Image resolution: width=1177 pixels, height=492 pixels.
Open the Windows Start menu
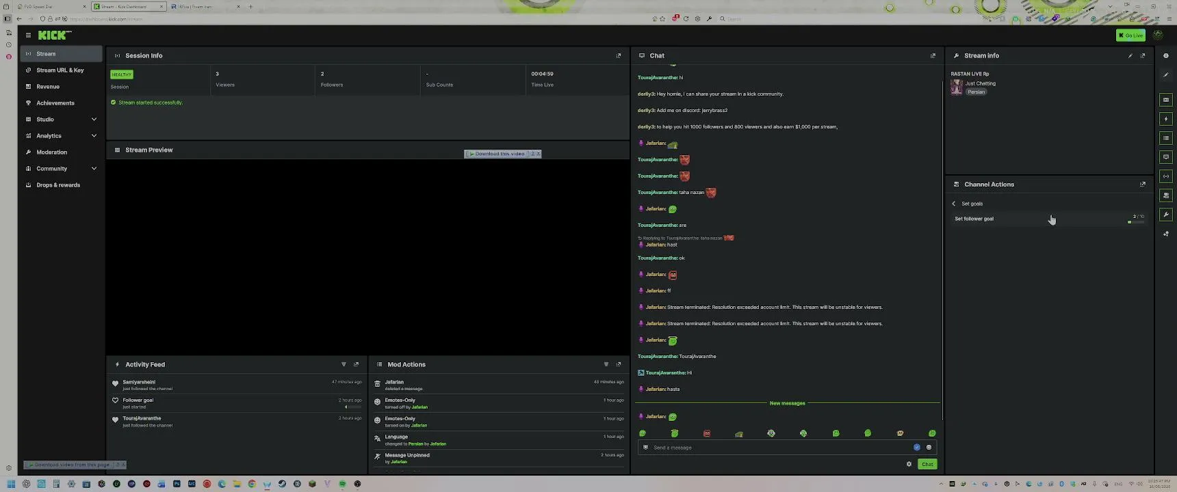tap(11, 484)
